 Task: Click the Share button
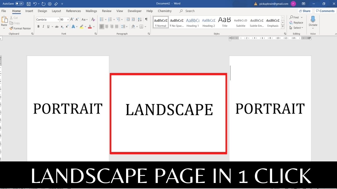[305, 11]
